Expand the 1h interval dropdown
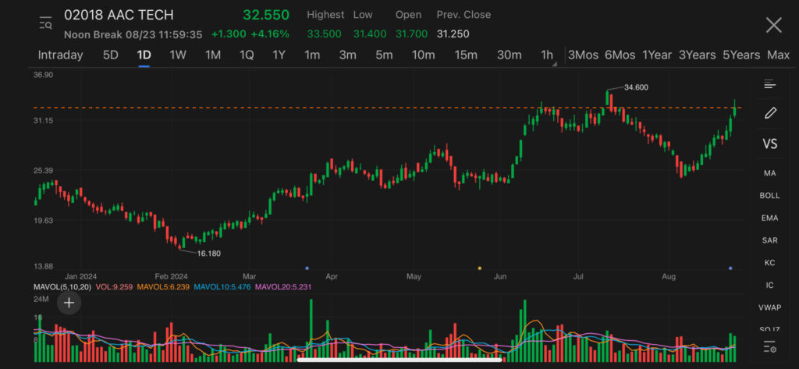This screenshot has width=799, height=369. click(x=548, y=55)
